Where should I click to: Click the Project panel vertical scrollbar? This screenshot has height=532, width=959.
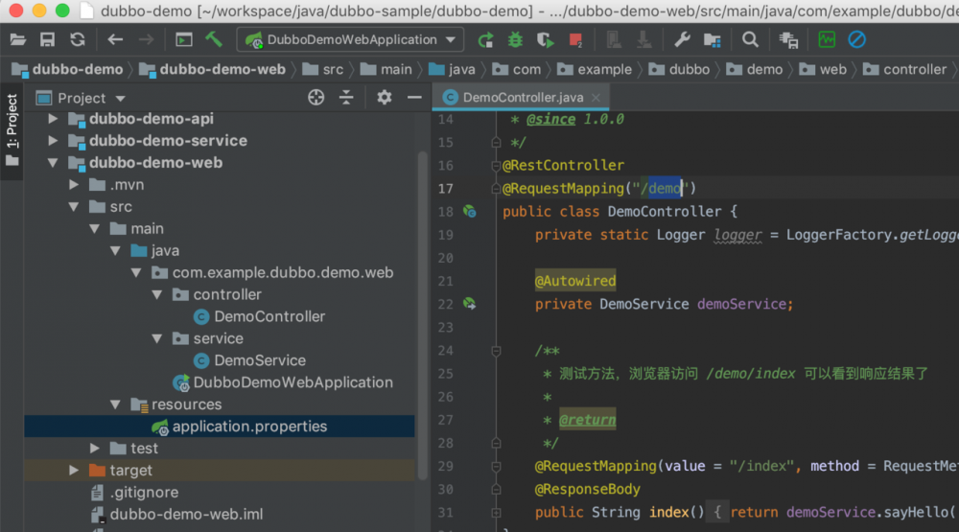pyautogui.click(x=423, y=316)
